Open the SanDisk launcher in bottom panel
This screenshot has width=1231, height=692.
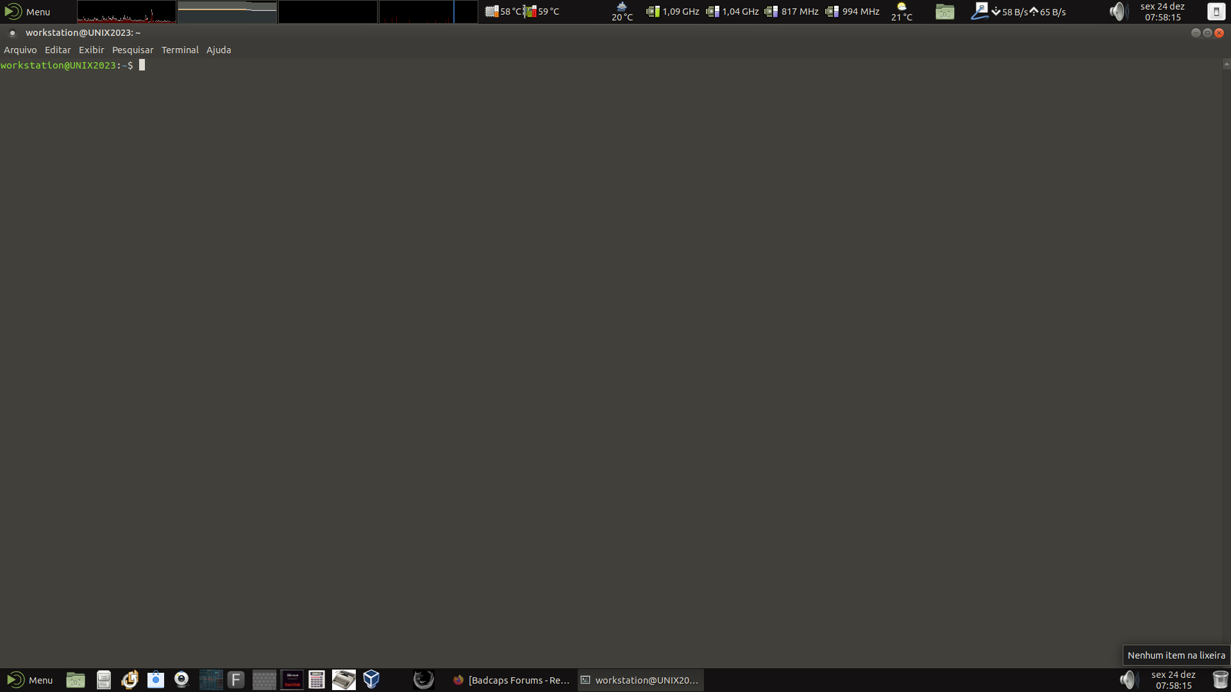pyautogui.click(x=292, y=680)
